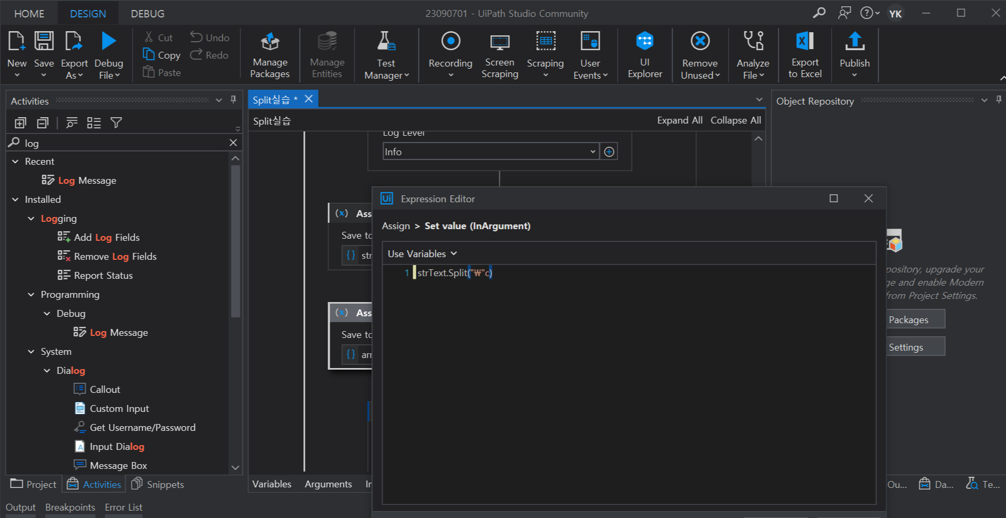
Task: Copy the selected activity
Action: point(162,55)
